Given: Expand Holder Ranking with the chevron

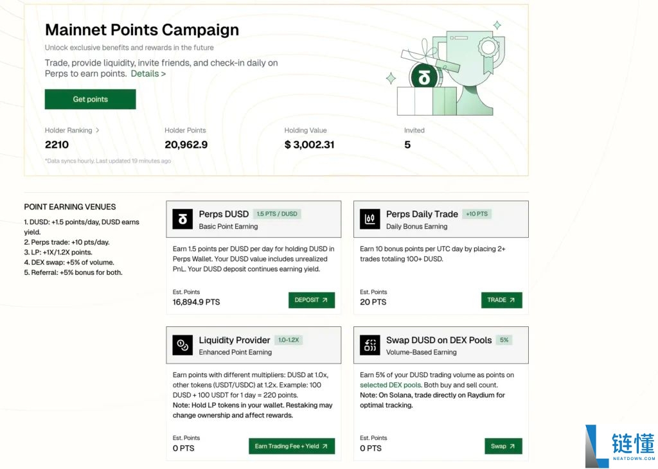Looking at the screenshot, I should pyautogui.click(x=98, y=130).
